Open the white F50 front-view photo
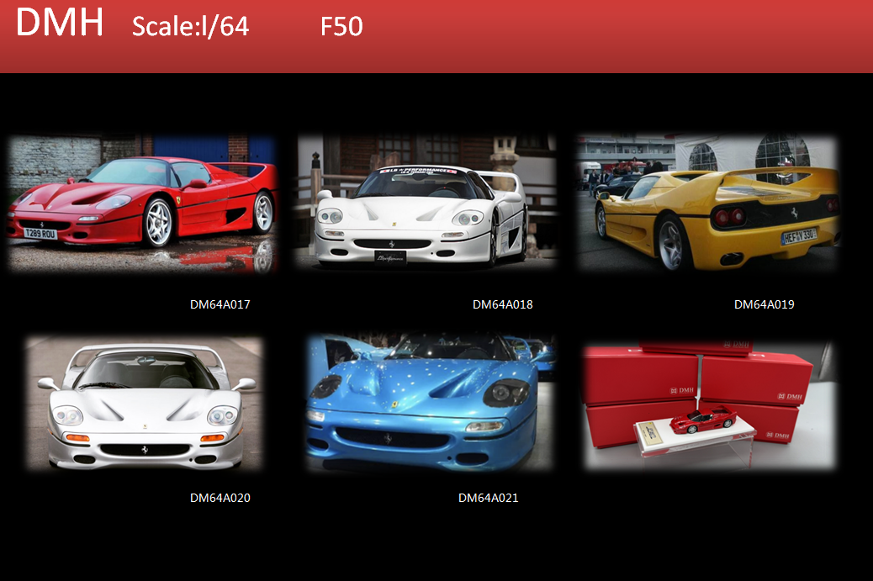 tap(426, 202)
